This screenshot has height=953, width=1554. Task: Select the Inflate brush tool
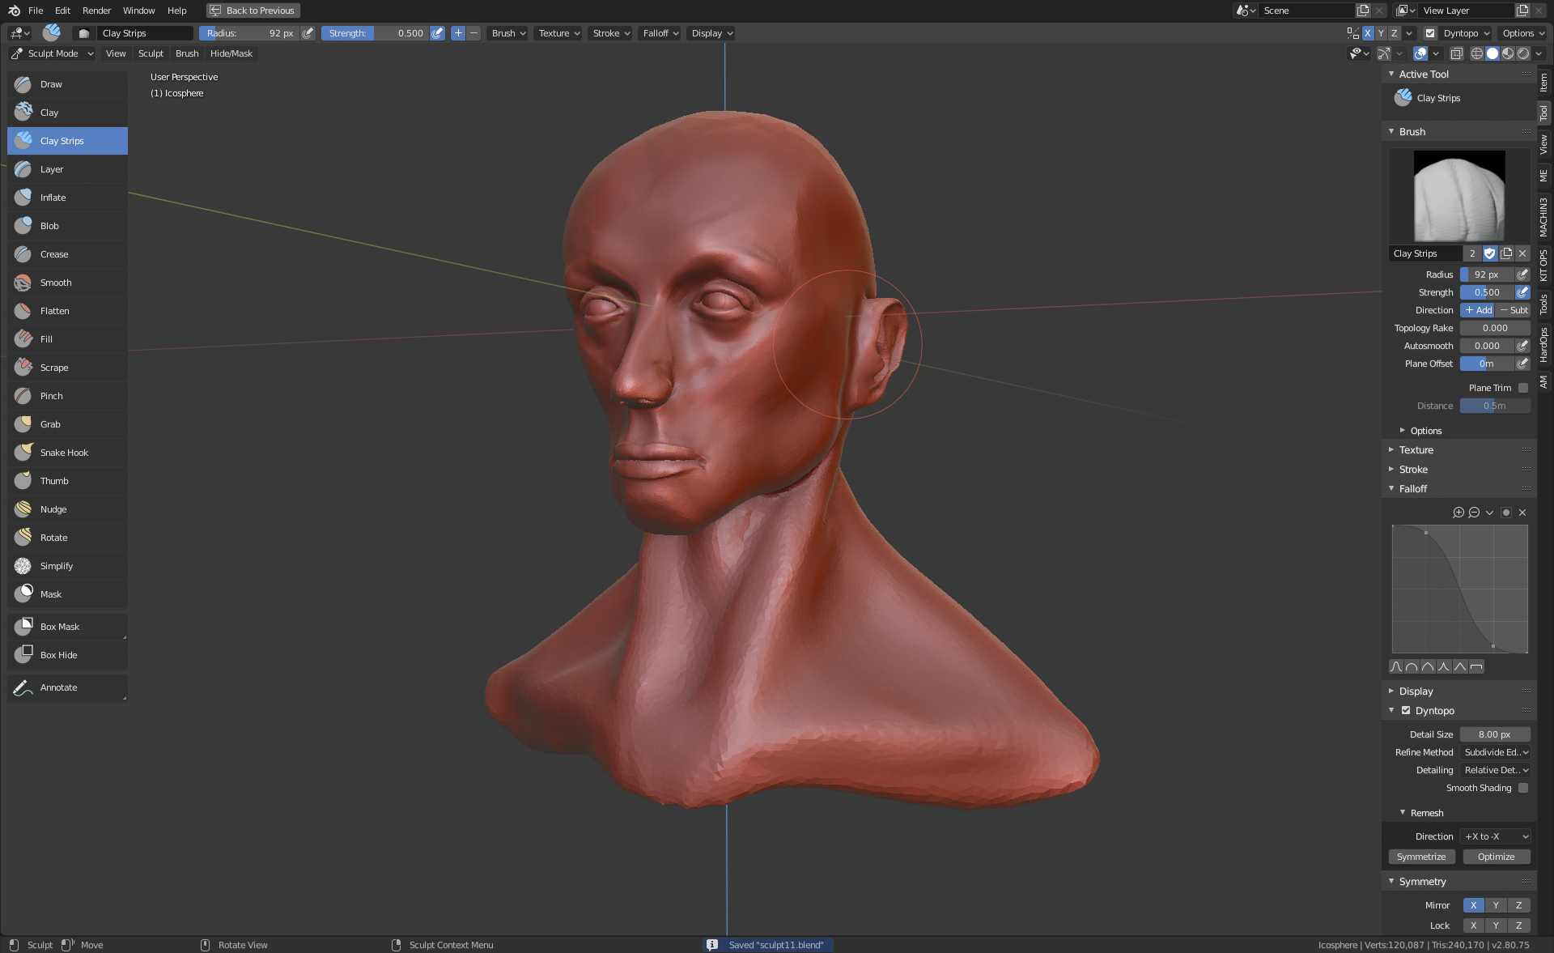53,198
